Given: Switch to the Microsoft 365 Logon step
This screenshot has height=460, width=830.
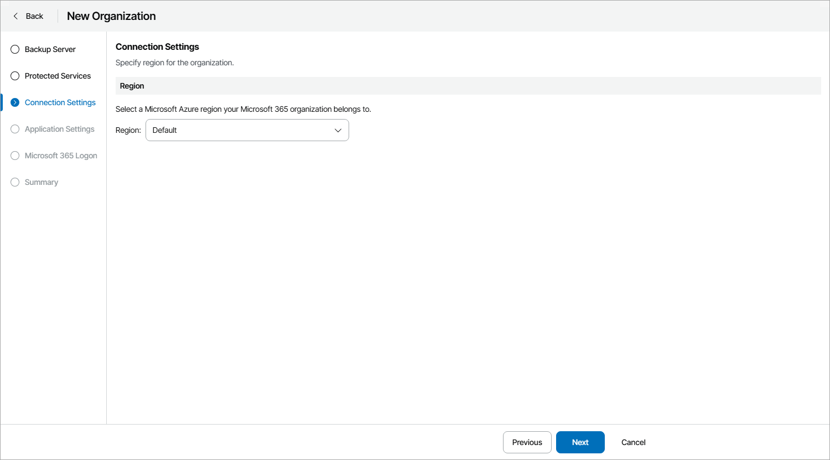Looking at the screenshot, I should coord(61,156).
